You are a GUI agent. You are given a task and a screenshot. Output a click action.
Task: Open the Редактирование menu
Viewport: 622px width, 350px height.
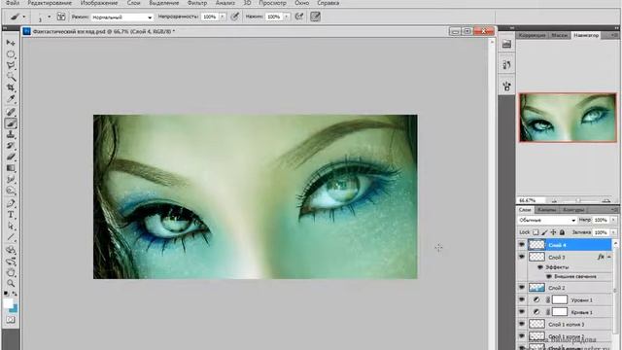click(x=50, y=3)
